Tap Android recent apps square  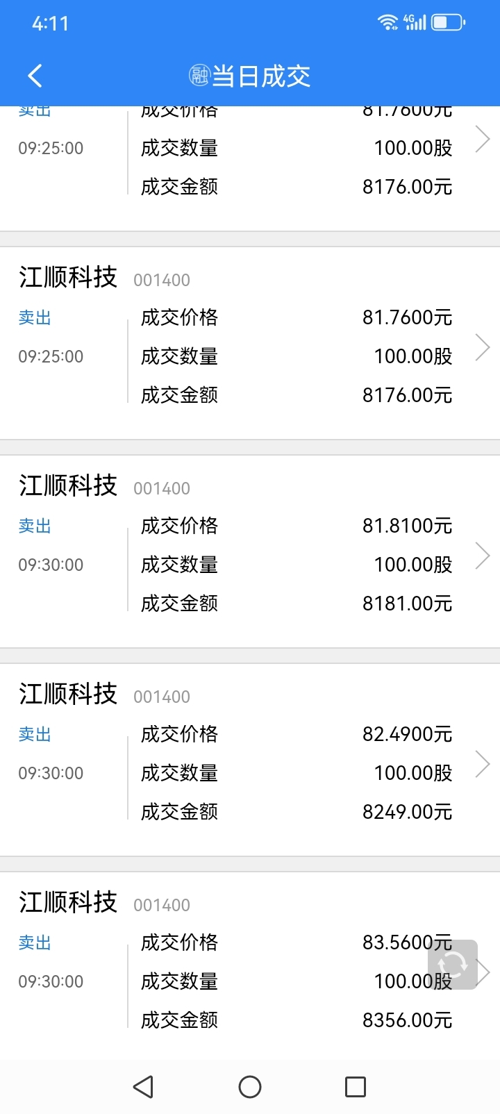coord(356,1086)
